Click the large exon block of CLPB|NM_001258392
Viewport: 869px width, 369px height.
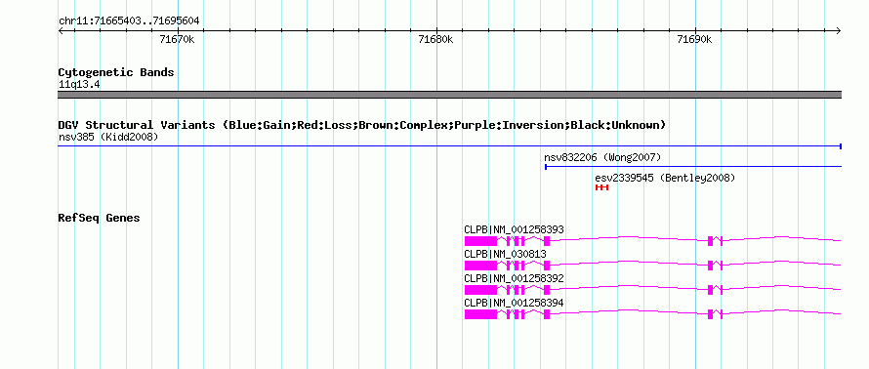[x=480, y=289]
